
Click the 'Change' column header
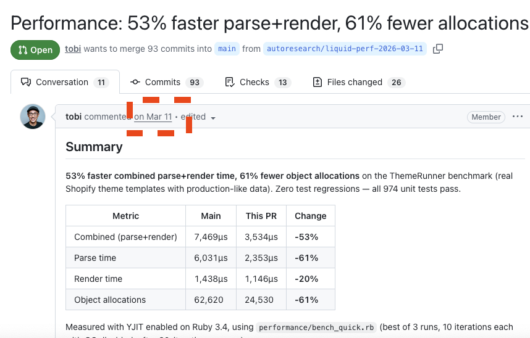pyautogui.click(x=311, y=216)
